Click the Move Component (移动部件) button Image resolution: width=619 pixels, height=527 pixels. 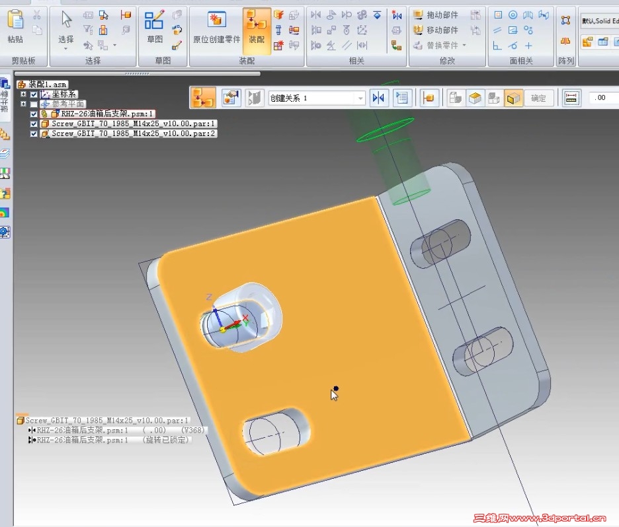click(436, 30)
